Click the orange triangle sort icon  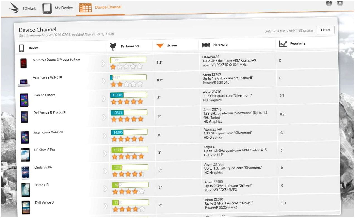tap(160, 46)
